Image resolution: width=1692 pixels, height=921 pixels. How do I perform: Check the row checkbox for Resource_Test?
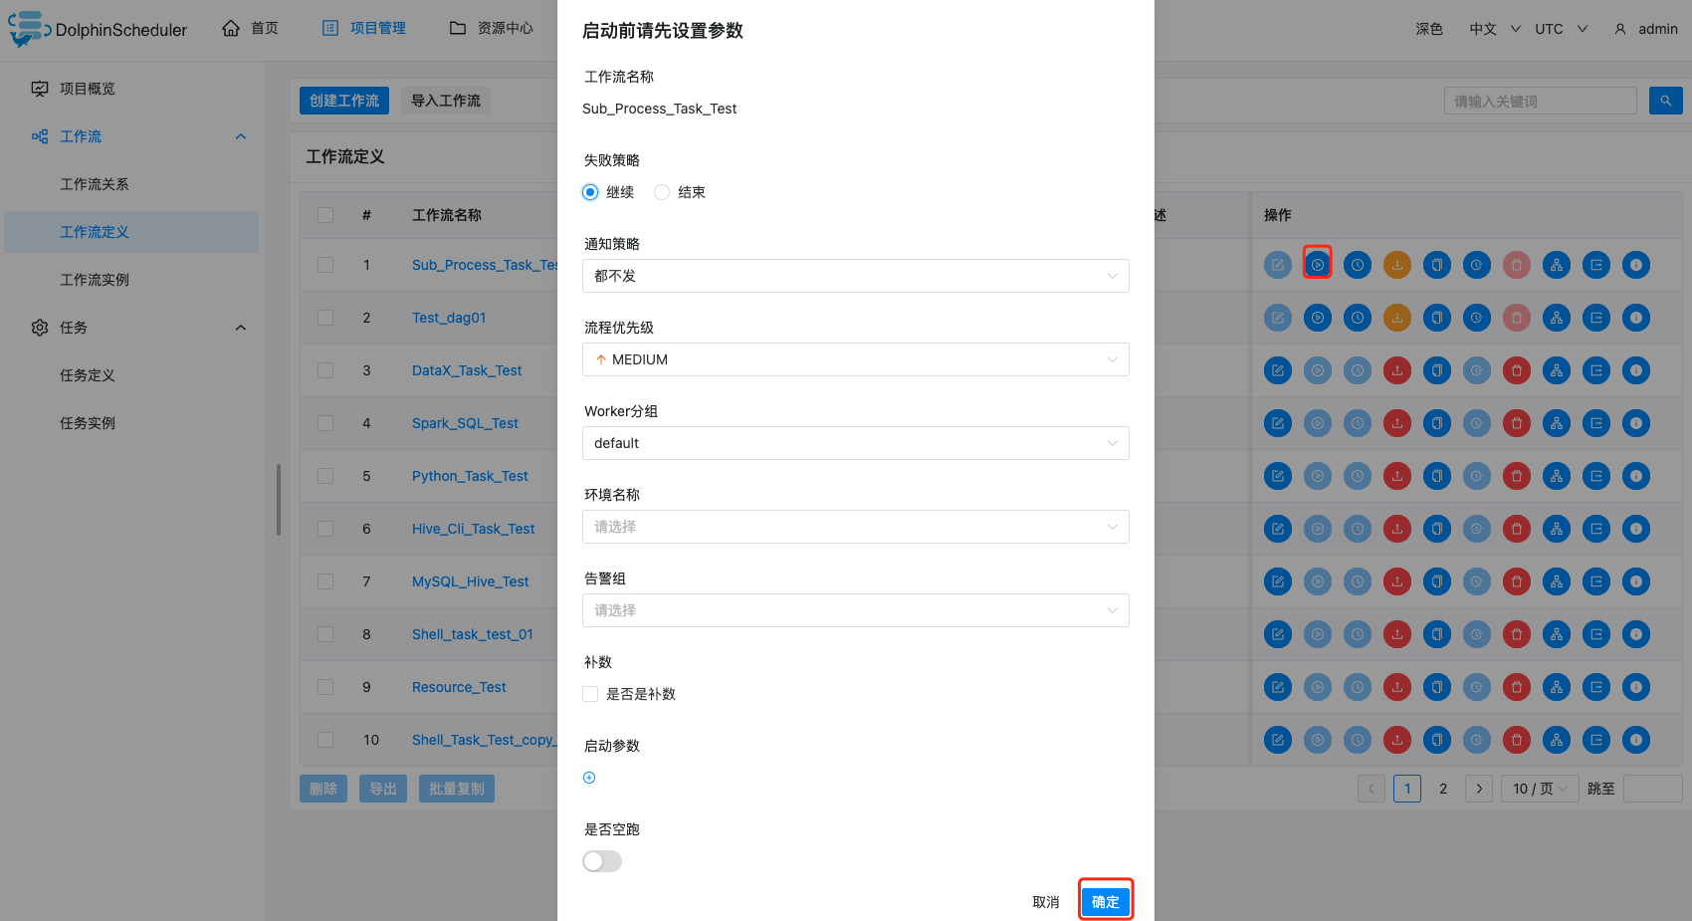(x=325, y=687)
